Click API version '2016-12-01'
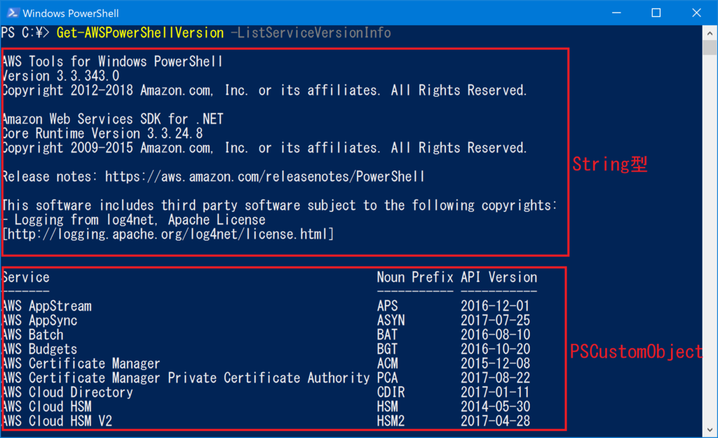 pos(495,306)
